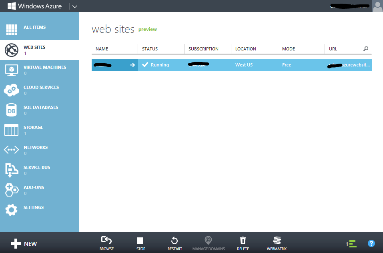Click the search magnifier icon in table header
Screen dimensions: 383x253
point(366,49)
